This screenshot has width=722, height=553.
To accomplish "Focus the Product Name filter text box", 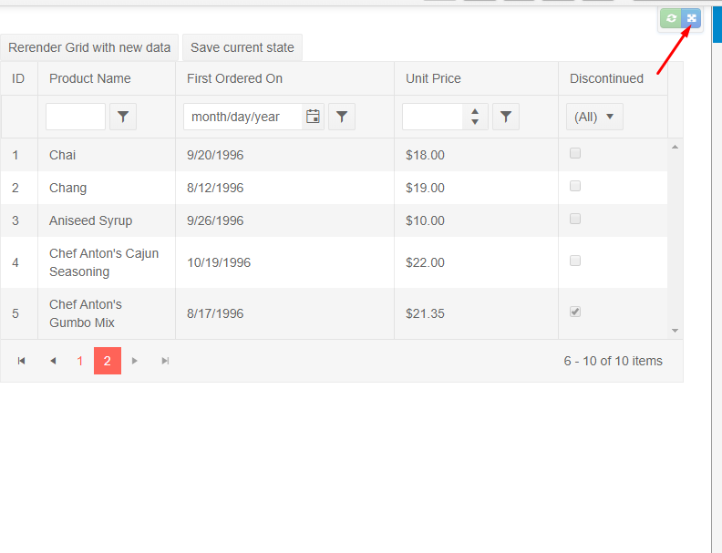I will (x=76, y=117).
